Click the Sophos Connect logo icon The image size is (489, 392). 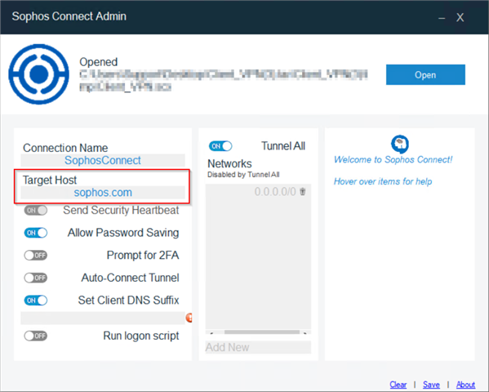[39, 74]
